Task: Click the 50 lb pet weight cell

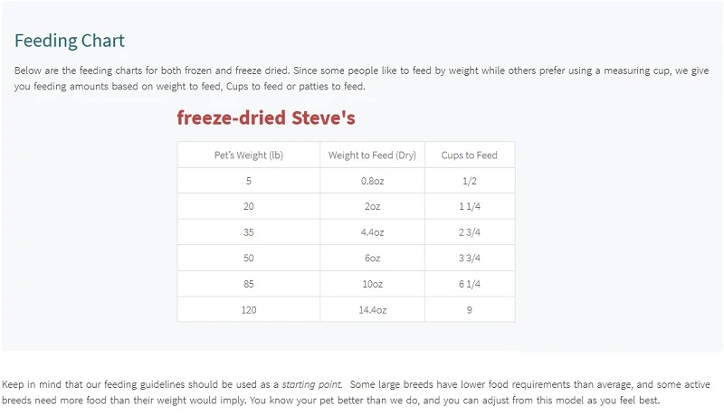Action: [249, 258]
